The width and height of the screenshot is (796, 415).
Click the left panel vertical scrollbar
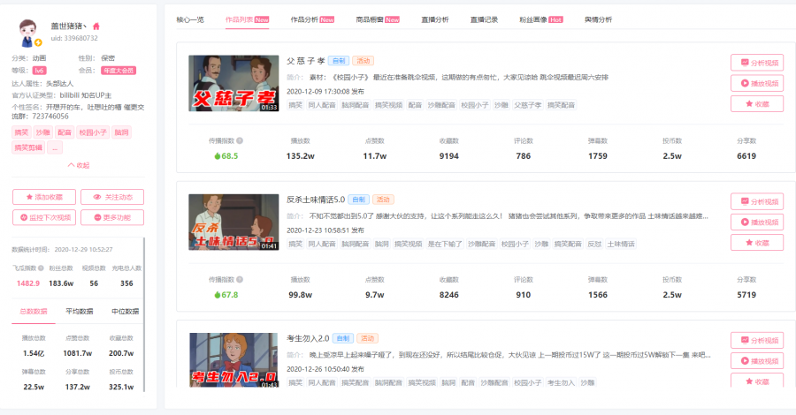pyautogui.click(x=145, y=314)
